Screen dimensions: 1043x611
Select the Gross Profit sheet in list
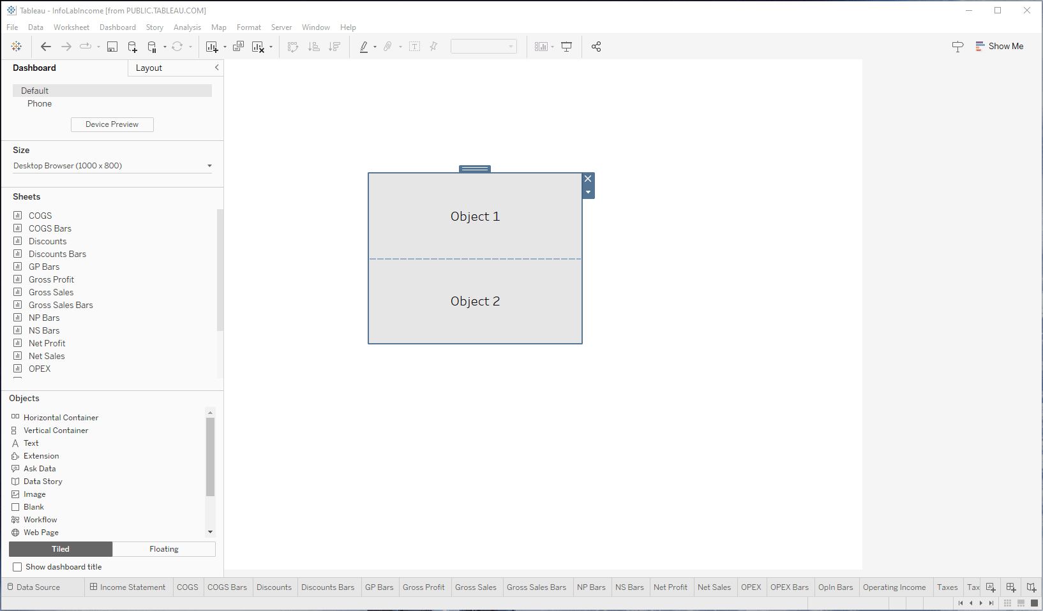coord(51,279)
